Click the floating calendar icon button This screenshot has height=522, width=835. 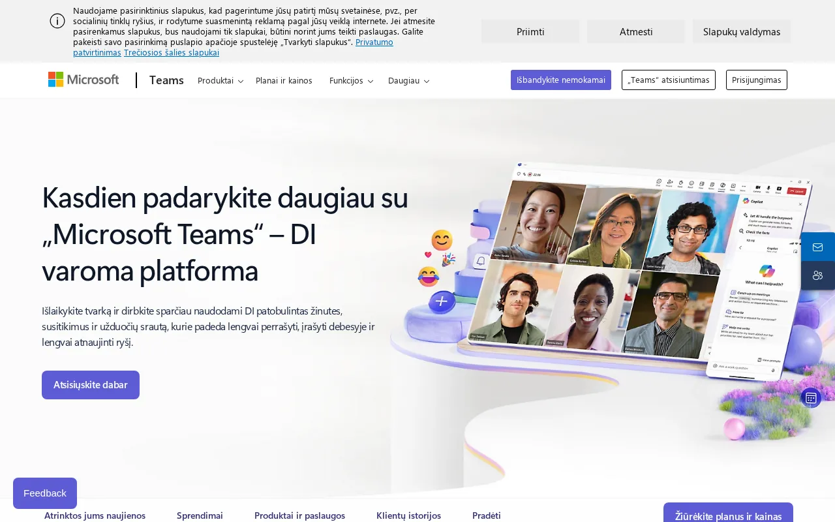(x=811, y=397)
